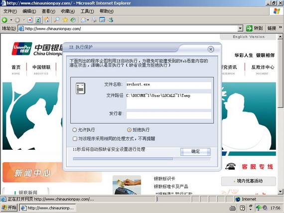Viewport: 284px width, 213px height.
Task: Expand the 链接 toolbar chevron
Action: (281, 27)
